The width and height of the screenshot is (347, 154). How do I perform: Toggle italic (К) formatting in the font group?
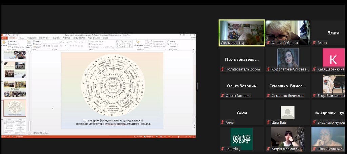46,46
